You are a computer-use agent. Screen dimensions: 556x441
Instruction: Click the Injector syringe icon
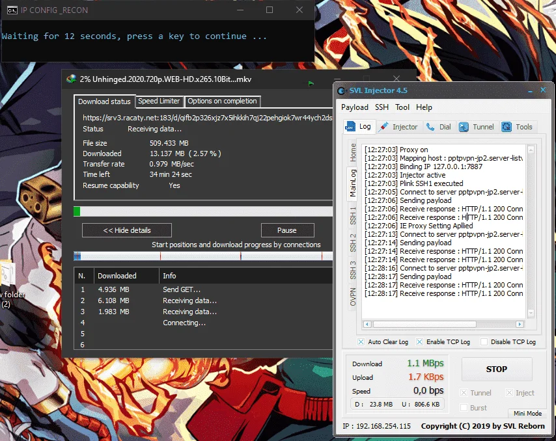point(383,127)
